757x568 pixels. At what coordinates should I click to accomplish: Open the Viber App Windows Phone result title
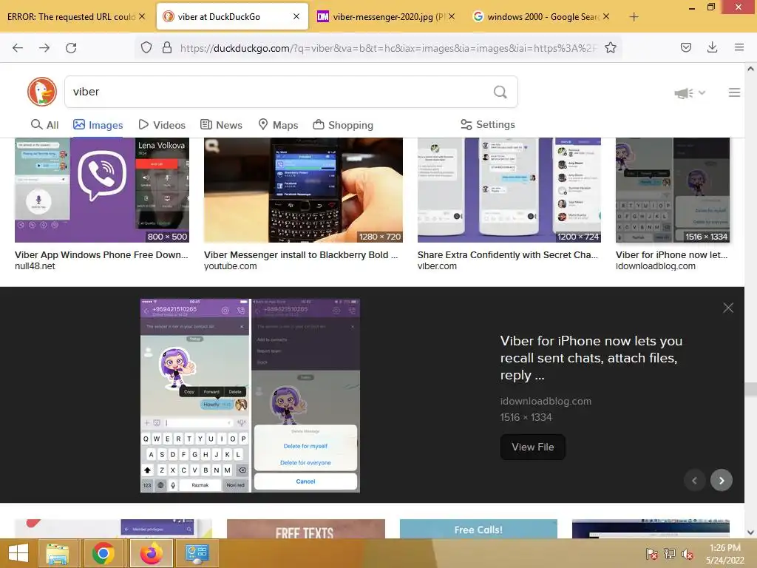tap(101, 255)
